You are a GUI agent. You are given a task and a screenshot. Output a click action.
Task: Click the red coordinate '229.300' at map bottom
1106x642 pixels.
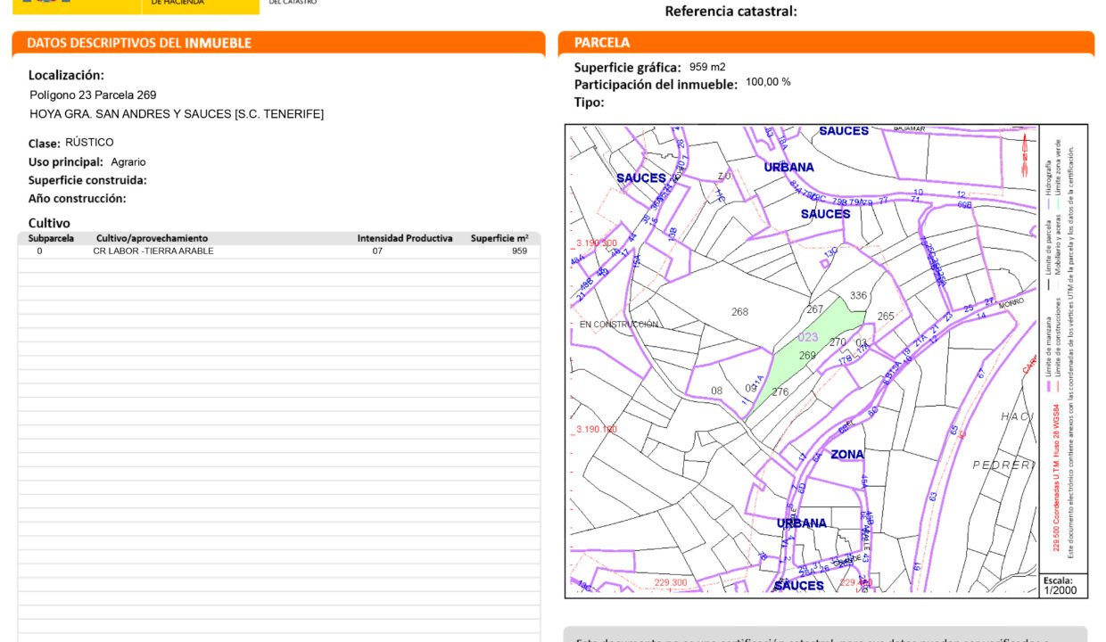coord(671,582)
